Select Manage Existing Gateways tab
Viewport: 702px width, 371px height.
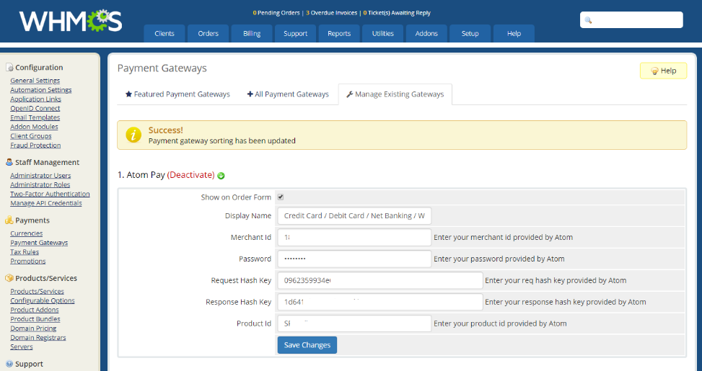(395, 94)
